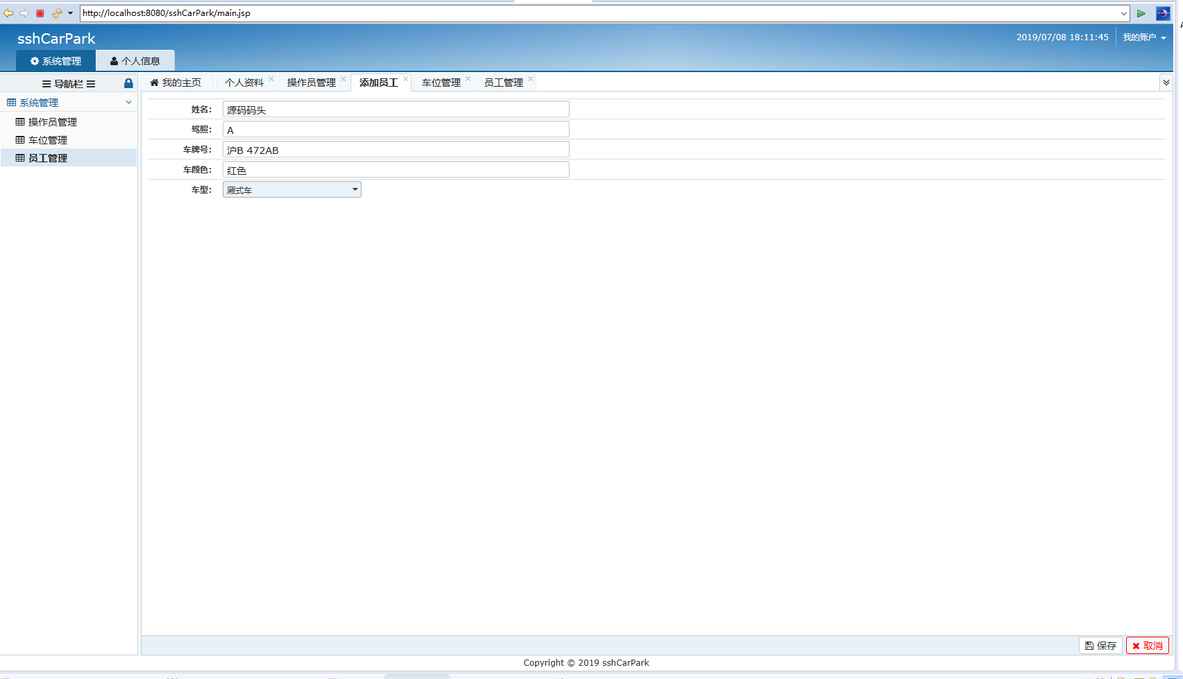Cancel with the red 取消 button
The width and height of the screenshot is (1183, 679).
(1148, 646)
